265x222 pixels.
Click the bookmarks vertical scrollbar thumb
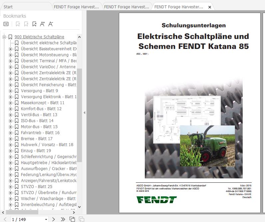point(80,115)
